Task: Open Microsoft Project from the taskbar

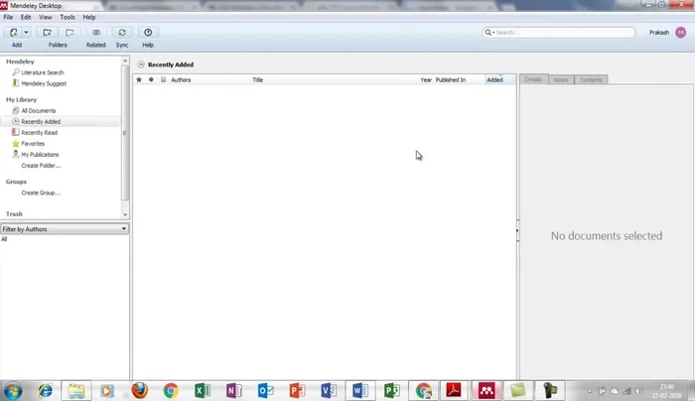Action: [x=392, y=391]
